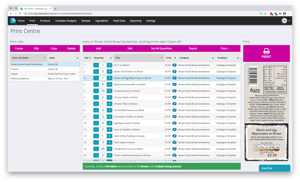Decrease quantity for Bacon and Chicken on Brown

tap(96, 72)
